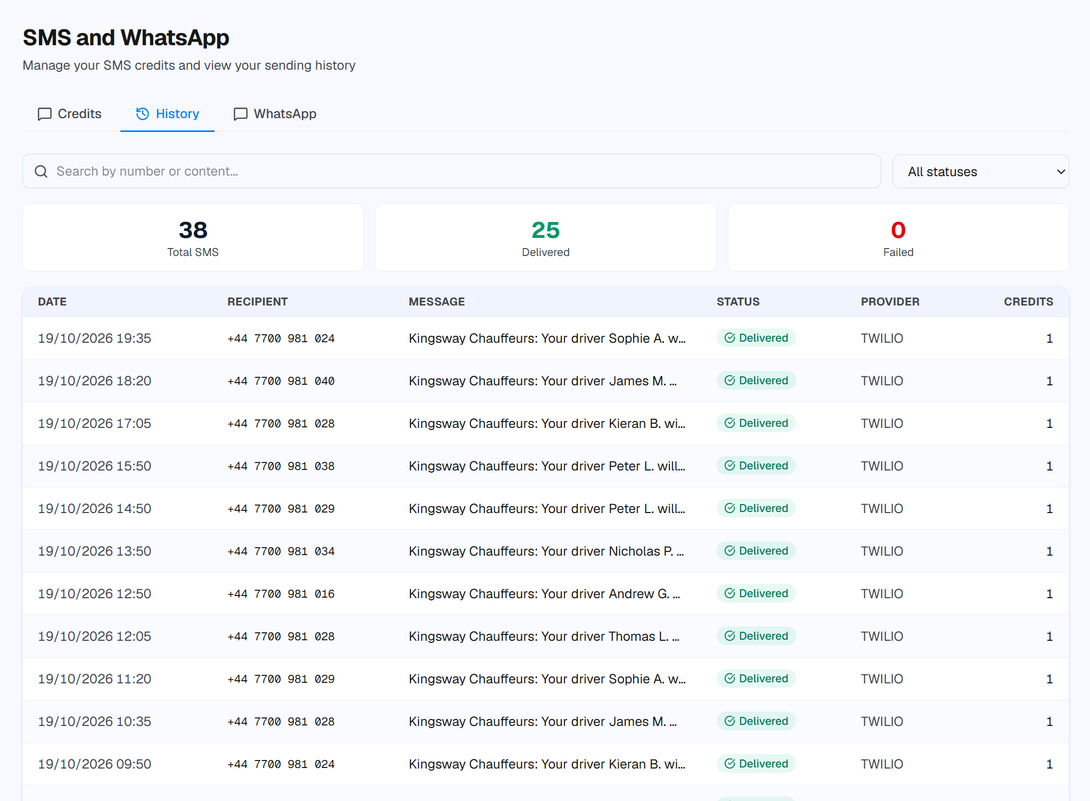The height and width of the screenshot is (801, 1090).
Task: Open the Credits tab
Action: [69, 114]
